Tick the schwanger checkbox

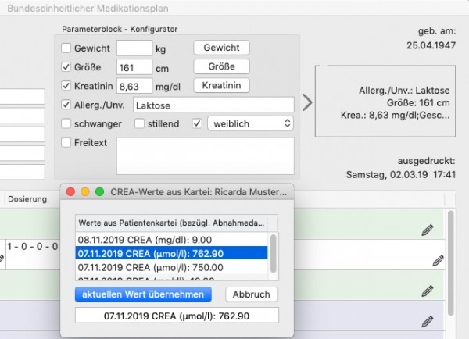tap(66, 123)
